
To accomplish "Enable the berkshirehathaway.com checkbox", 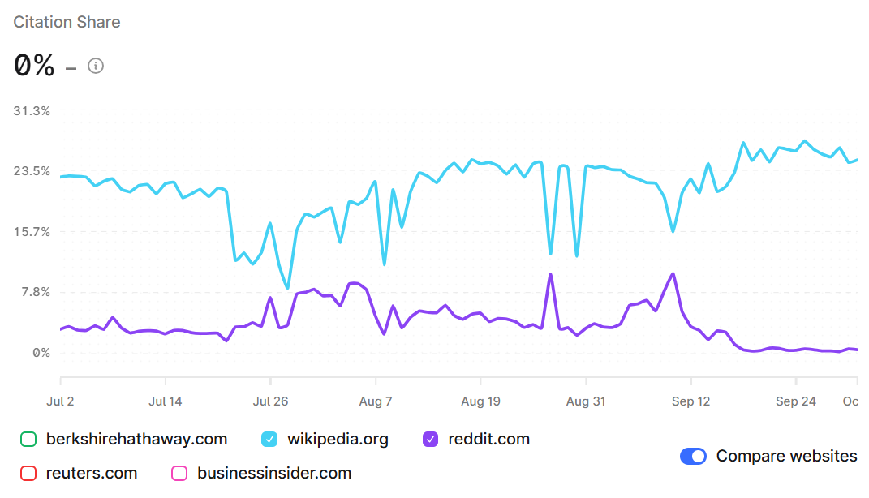I will point(28,440).
